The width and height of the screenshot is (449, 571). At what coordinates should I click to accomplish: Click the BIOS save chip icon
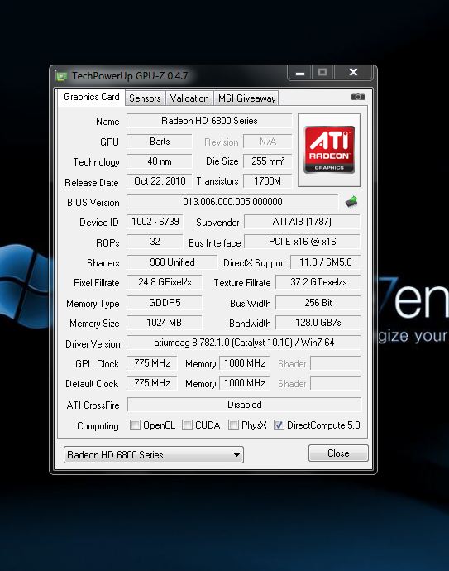click(351, 201)
